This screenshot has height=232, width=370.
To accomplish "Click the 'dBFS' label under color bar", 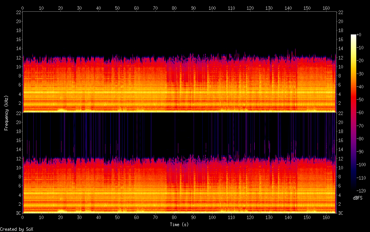I will click(357, 198).
